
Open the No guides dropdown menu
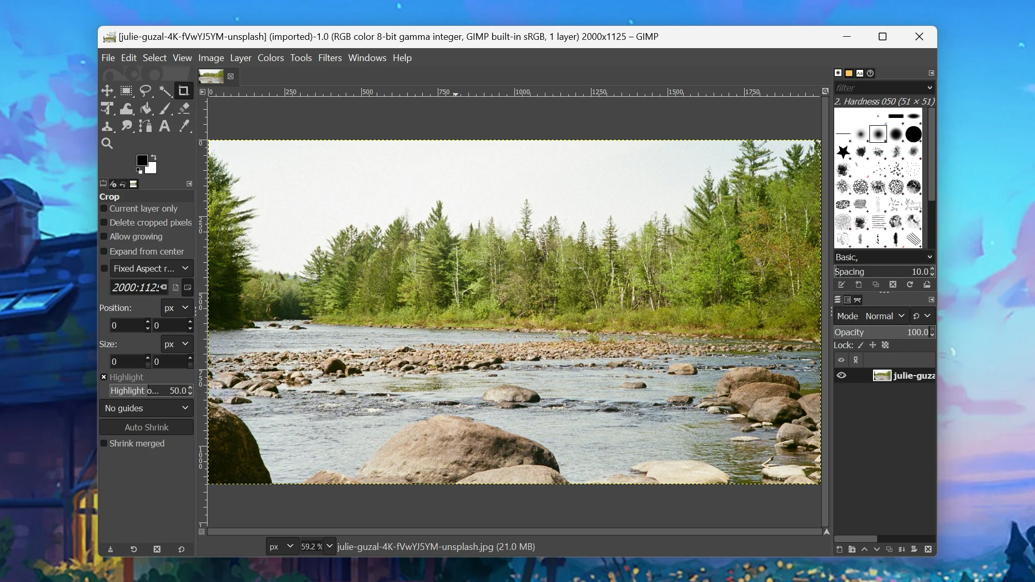pyautogui.click(x=145, y=408)
